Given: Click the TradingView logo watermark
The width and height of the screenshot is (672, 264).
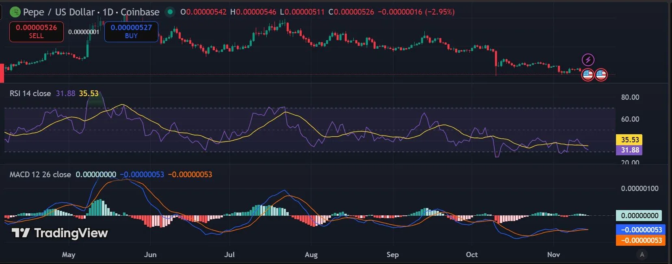Looking at the screenshot, I should (60, 233).
